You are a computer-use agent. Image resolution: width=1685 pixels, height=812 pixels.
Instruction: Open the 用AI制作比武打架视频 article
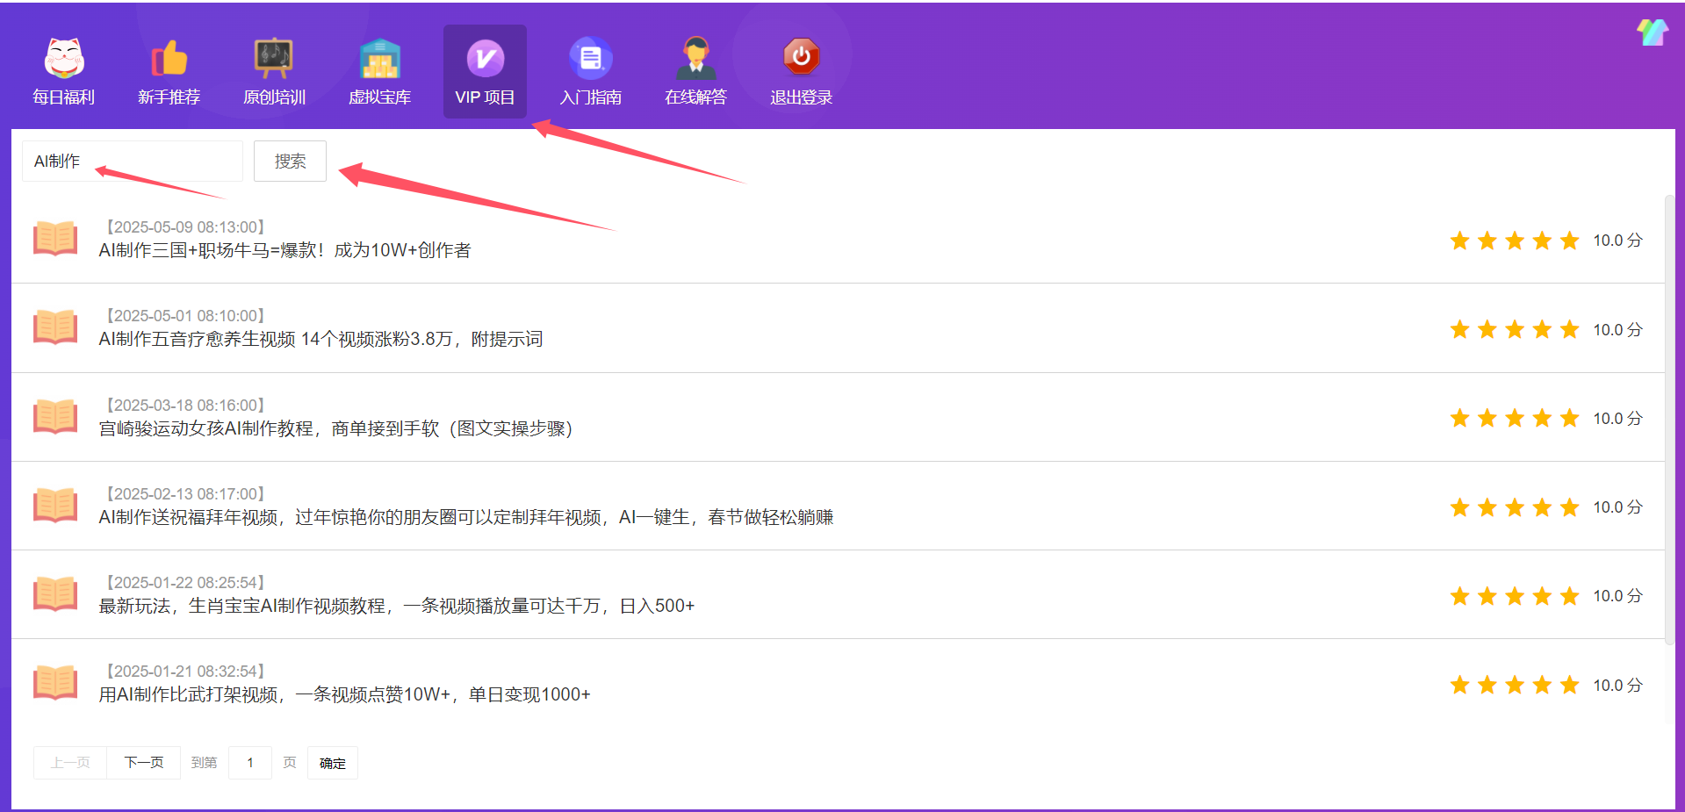[344, 694]
